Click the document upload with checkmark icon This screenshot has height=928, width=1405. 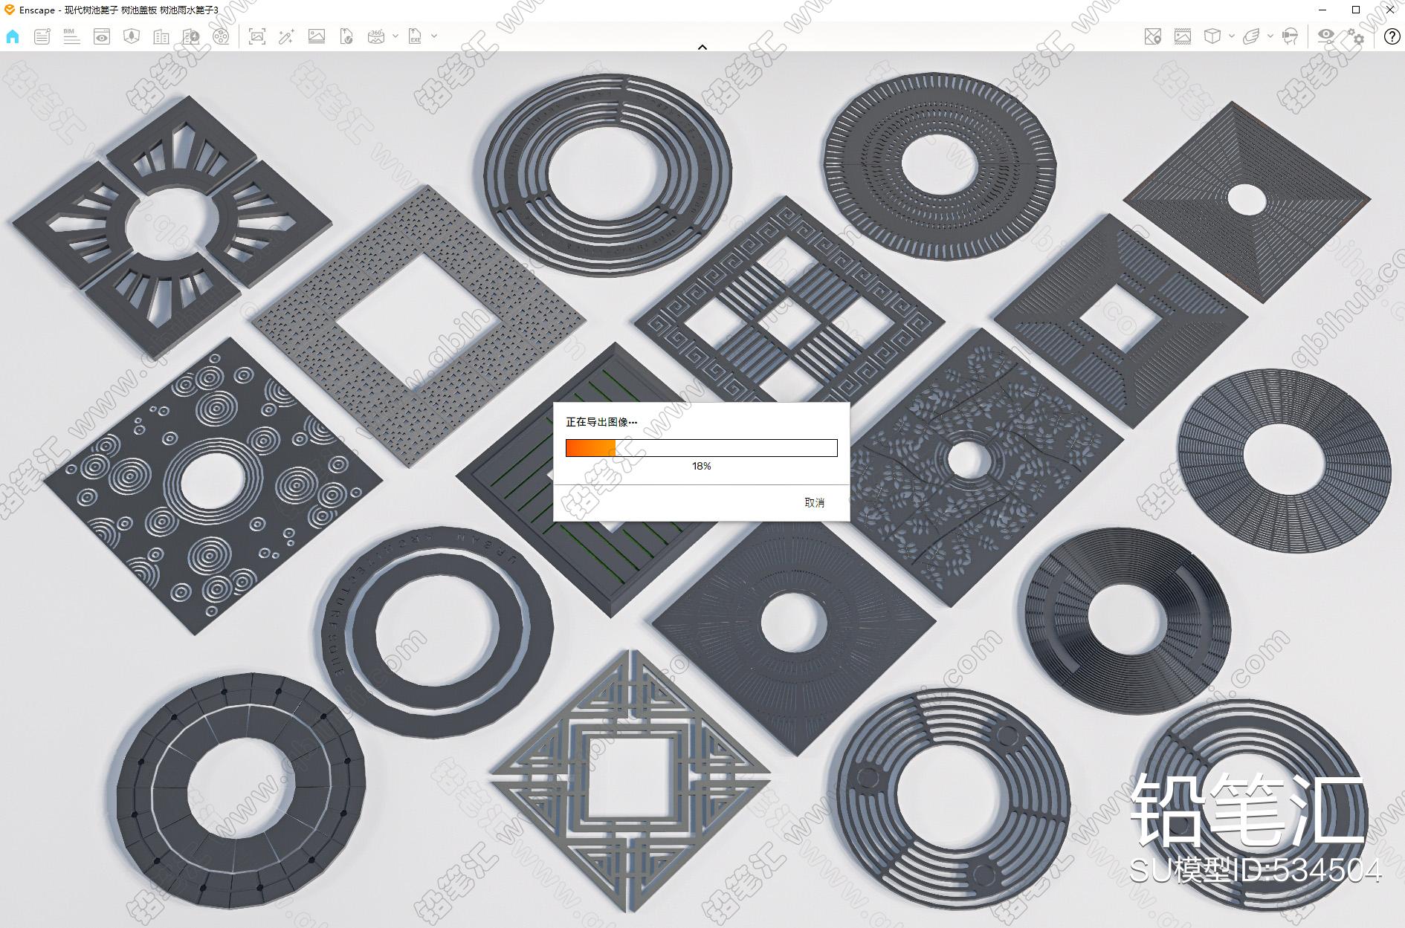click(x=346, y=36)
